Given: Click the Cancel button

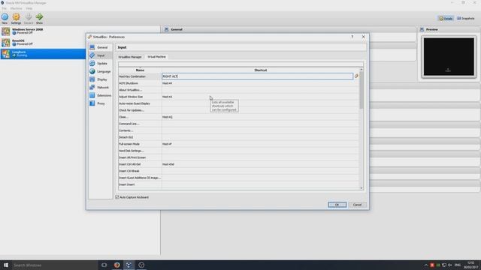Looking at the screenshot, I should tap(357, 205).
